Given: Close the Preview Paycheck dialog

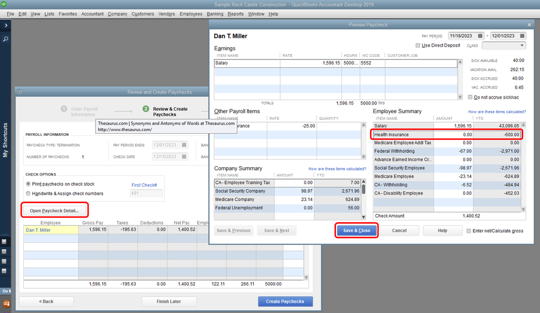Looking at the screenshot, I should click(529, 25).
